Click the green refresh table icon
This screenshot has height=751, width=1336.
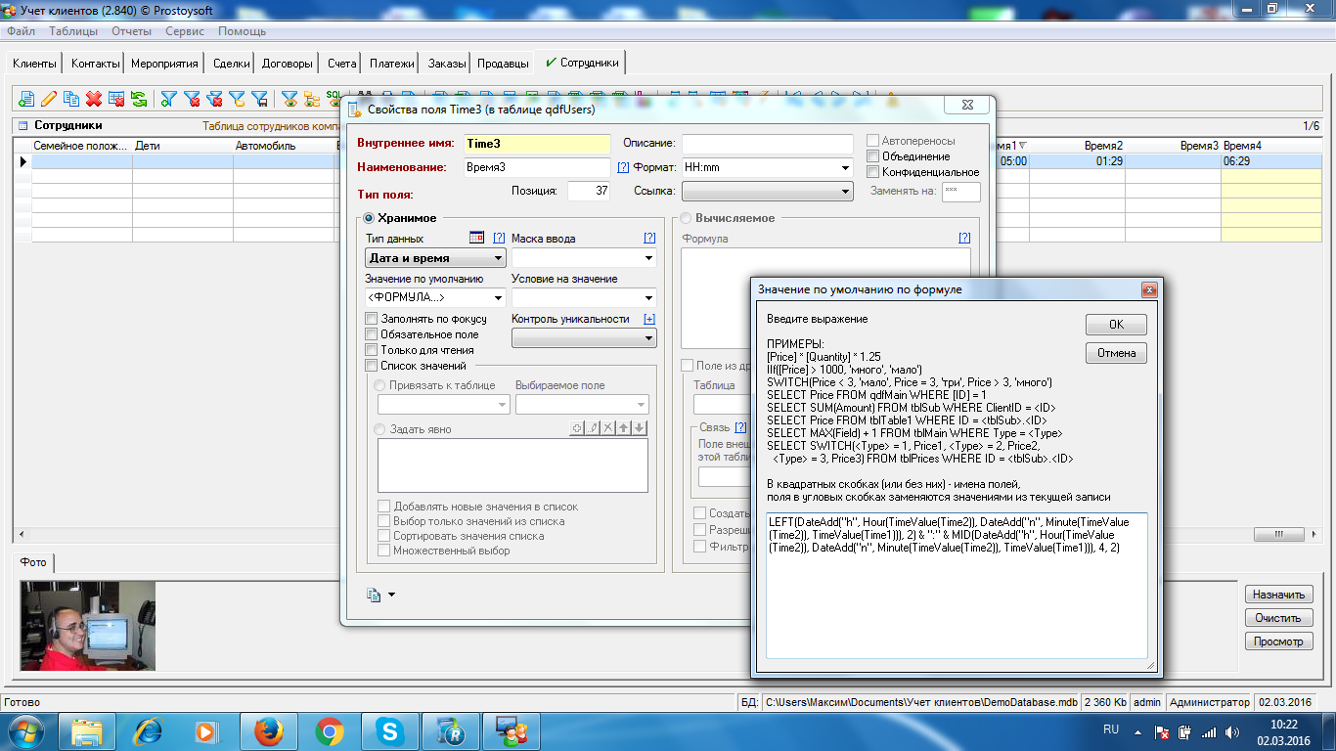point(139,99)
